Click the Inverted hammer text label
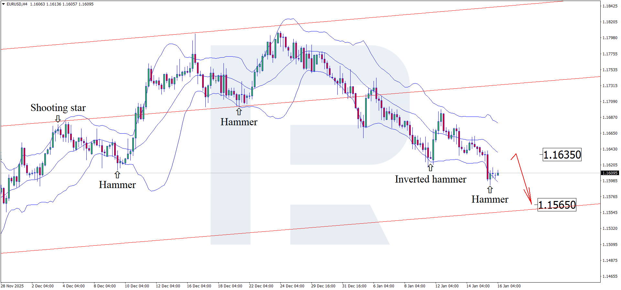This screenshot has height=290, width=621. [x=430, y=179]
